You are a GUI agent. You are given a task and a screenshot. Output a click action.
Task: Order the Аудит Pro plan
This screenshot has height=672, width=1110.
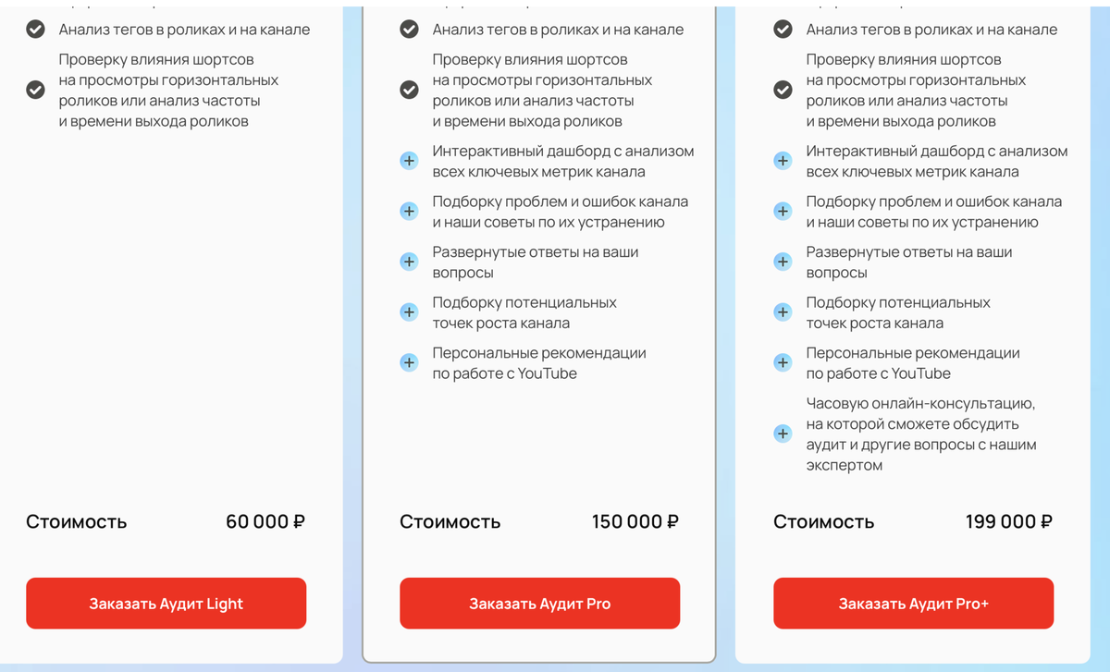click(x=539, y=604)
